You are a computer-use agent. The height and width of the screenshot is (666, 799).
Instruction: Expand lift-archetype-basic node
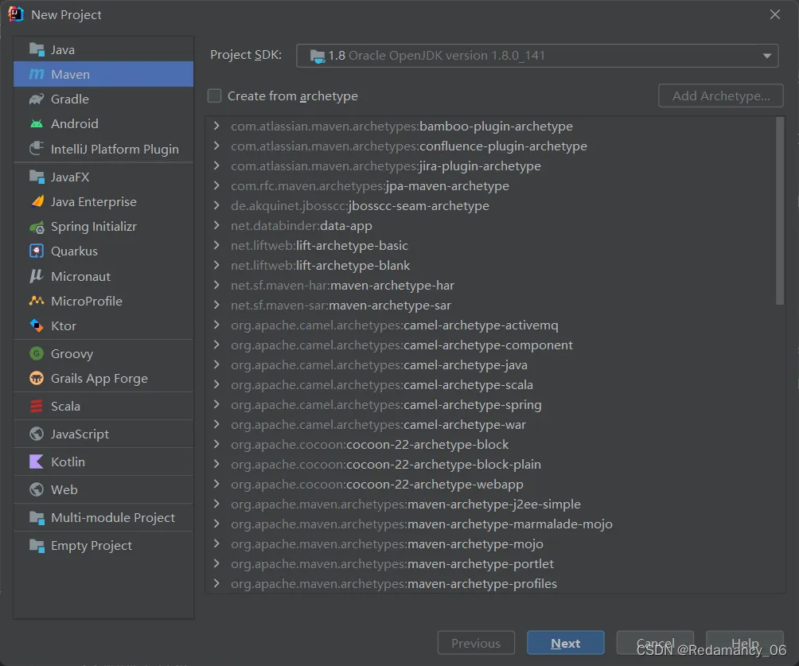tap(216, 245)
